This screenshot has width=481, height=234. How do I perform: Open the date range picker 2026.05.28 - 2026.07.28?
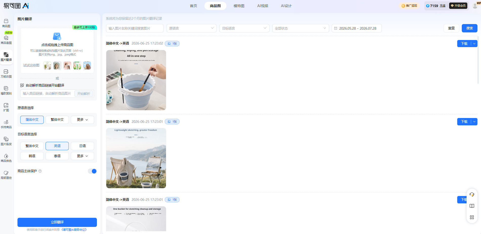(357, 28)
